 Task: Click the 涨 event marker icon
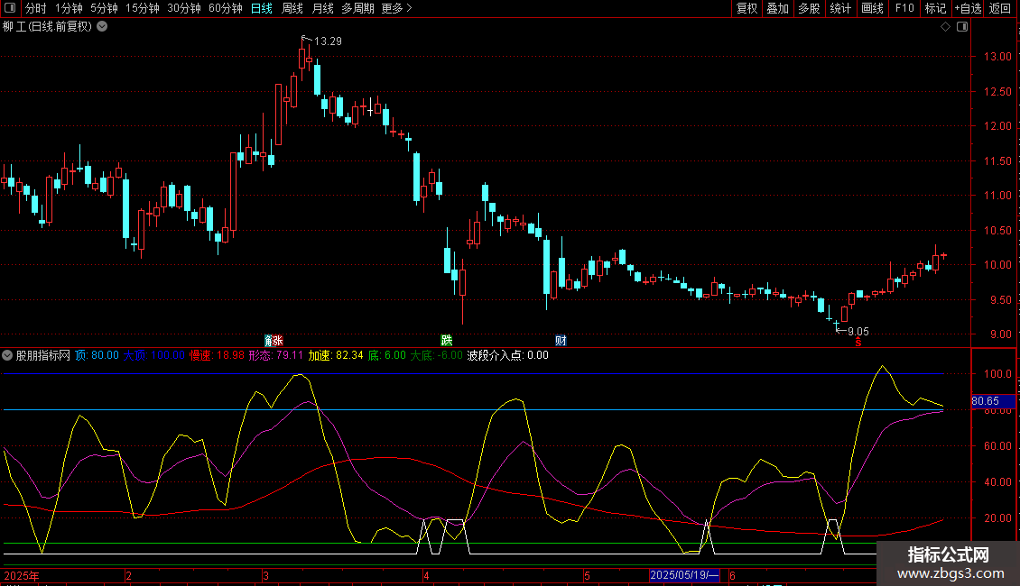click(x=273, y=340)
